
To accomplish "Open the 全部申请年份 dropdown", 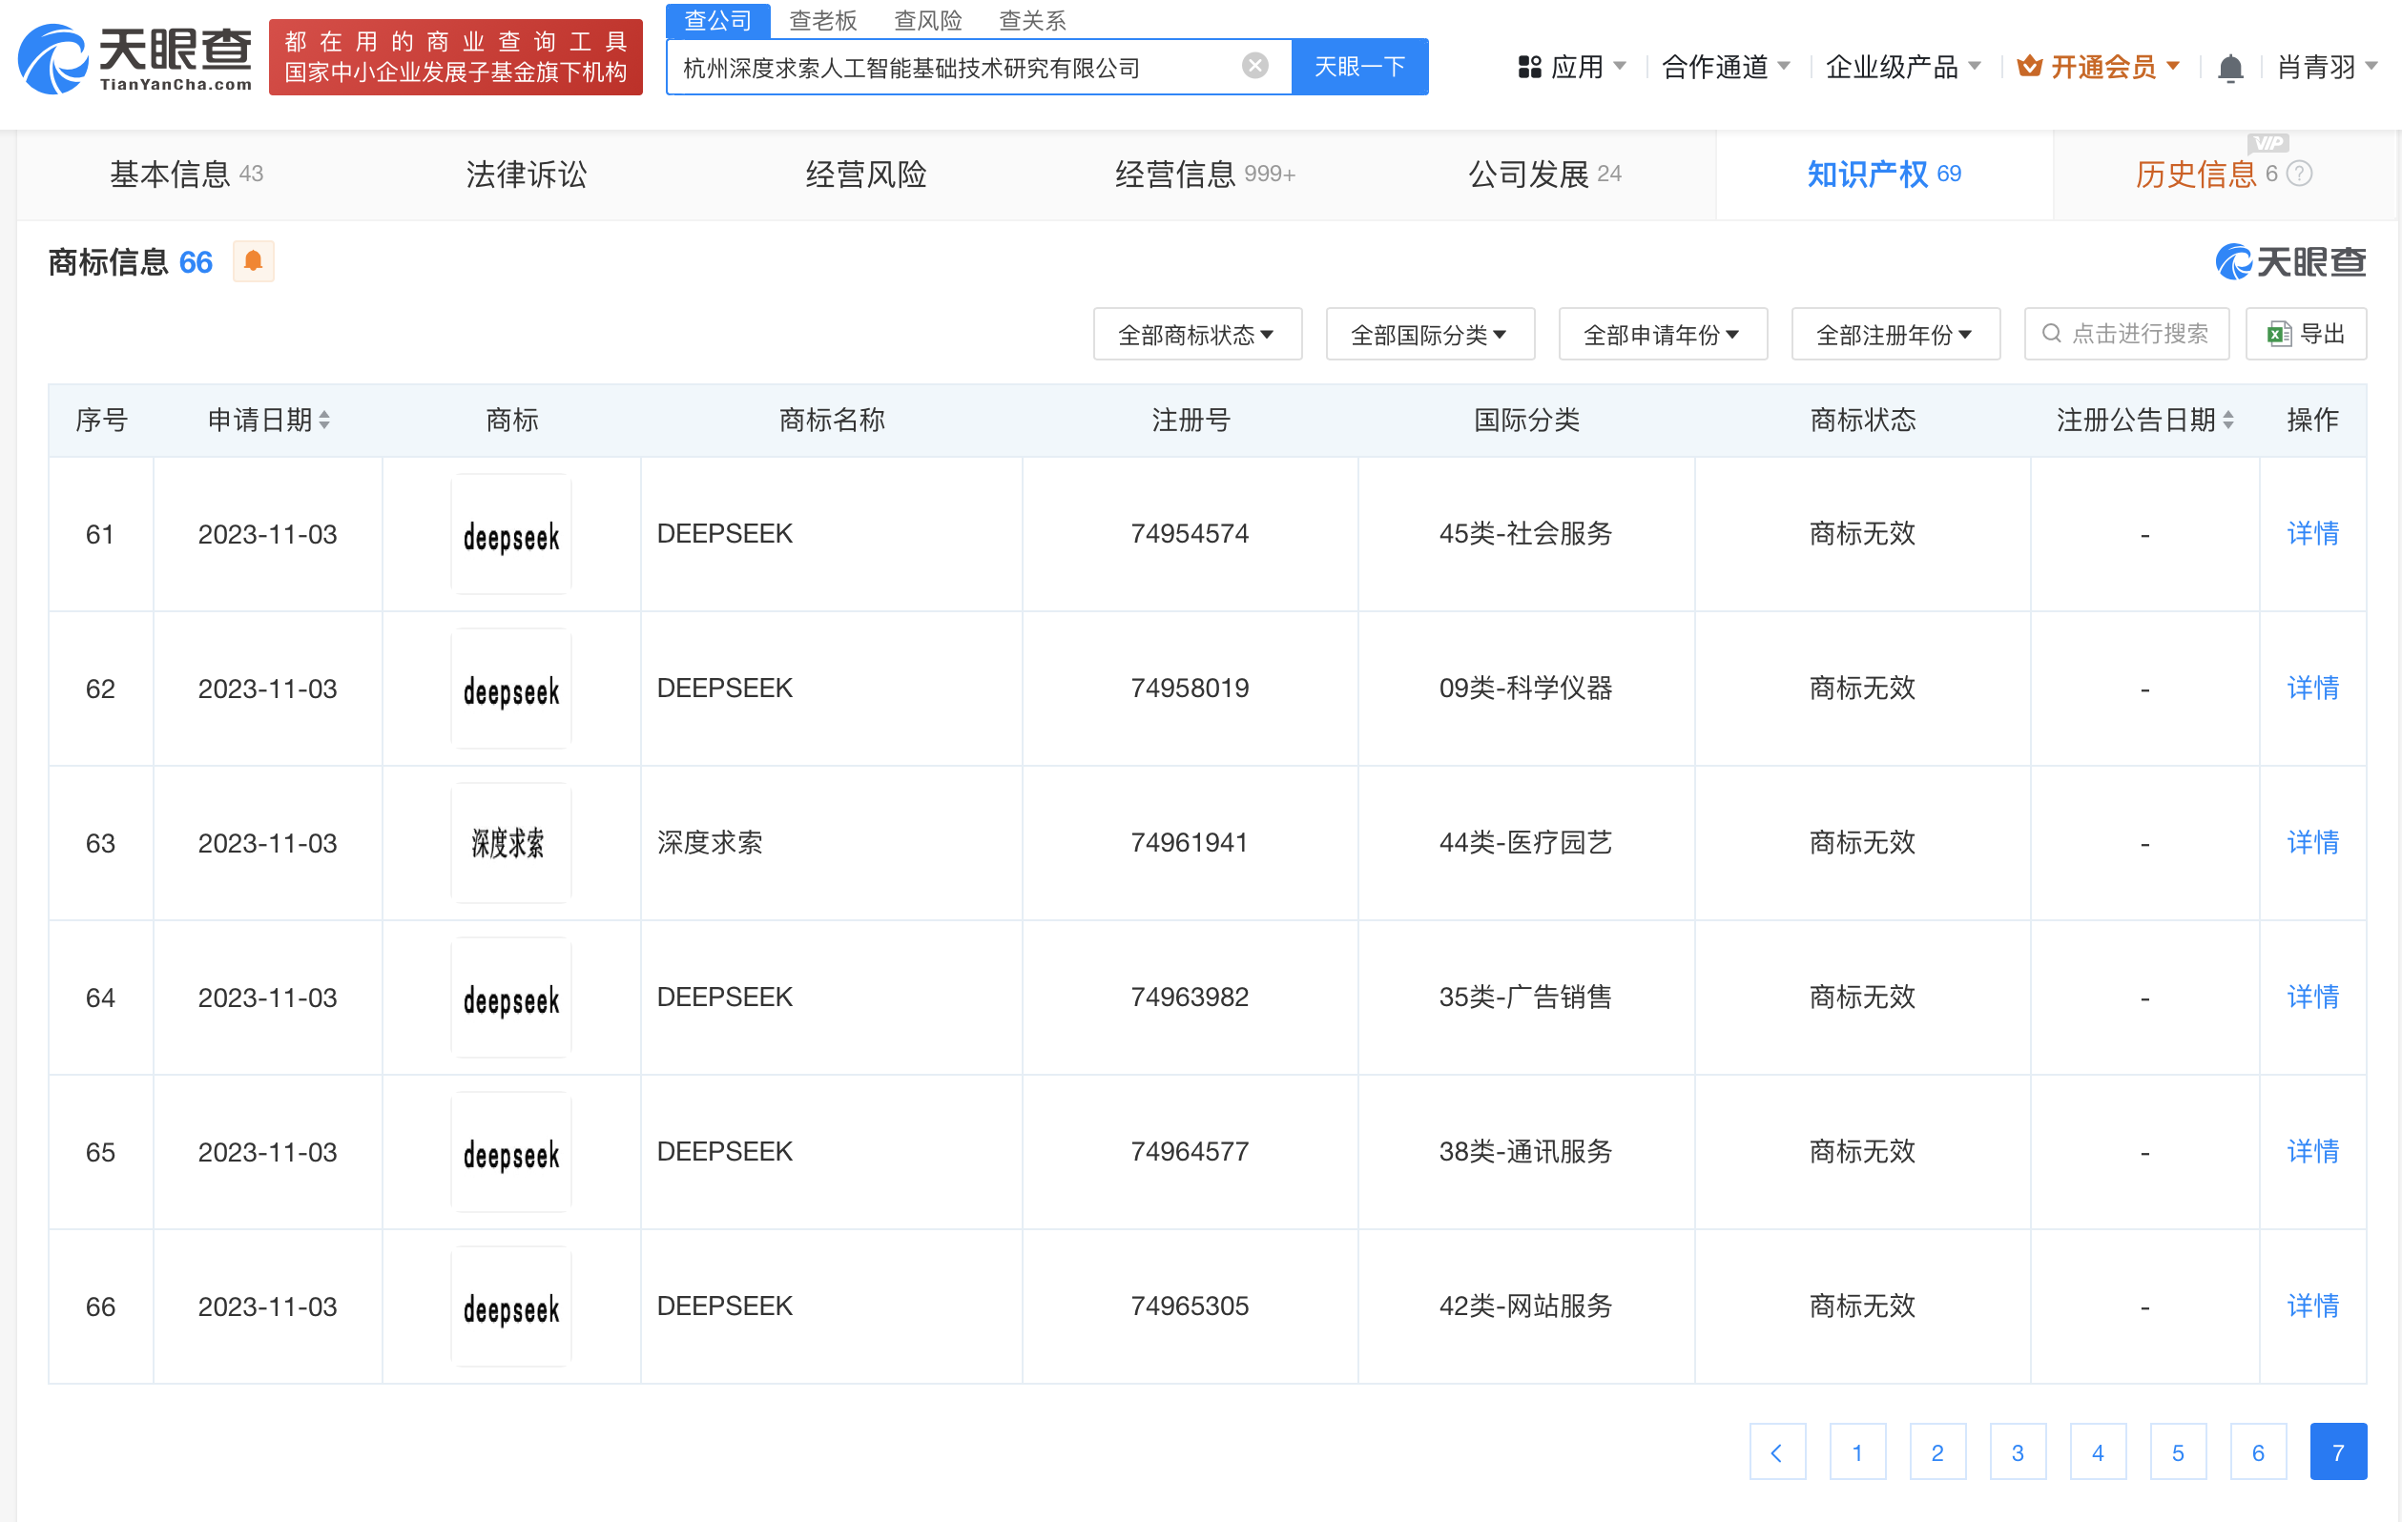I will [1662, 334].
